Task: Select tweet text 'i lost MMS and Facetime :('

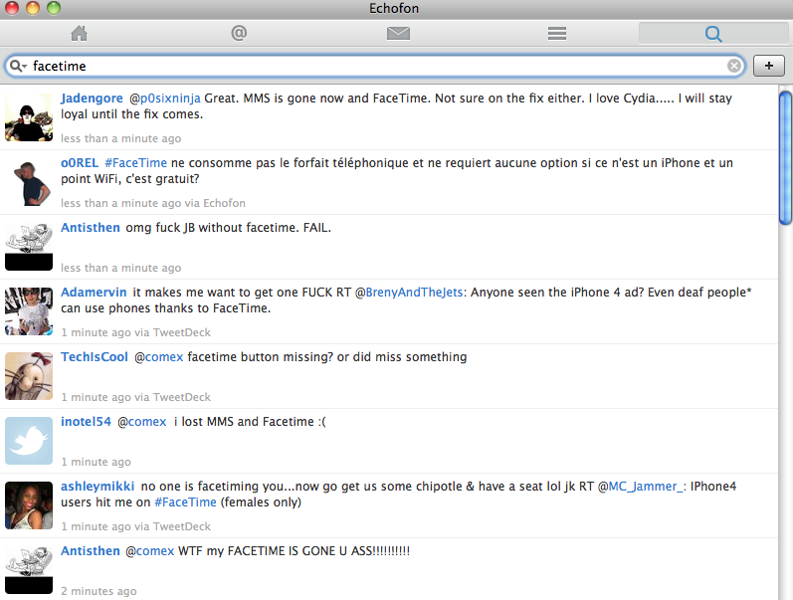Action: click(250, 422)
